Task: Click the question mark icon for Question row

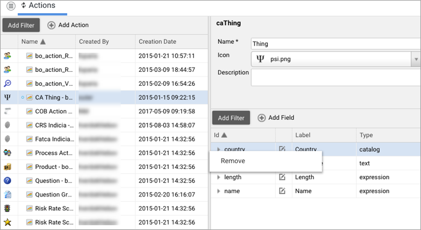Action: point(8,181)
